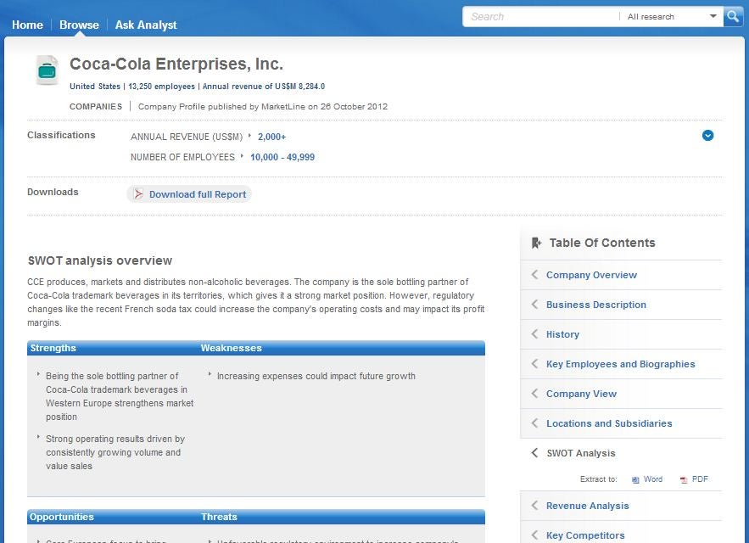
Task: Click the SWOT analysis overview heading
Action: 100,261
